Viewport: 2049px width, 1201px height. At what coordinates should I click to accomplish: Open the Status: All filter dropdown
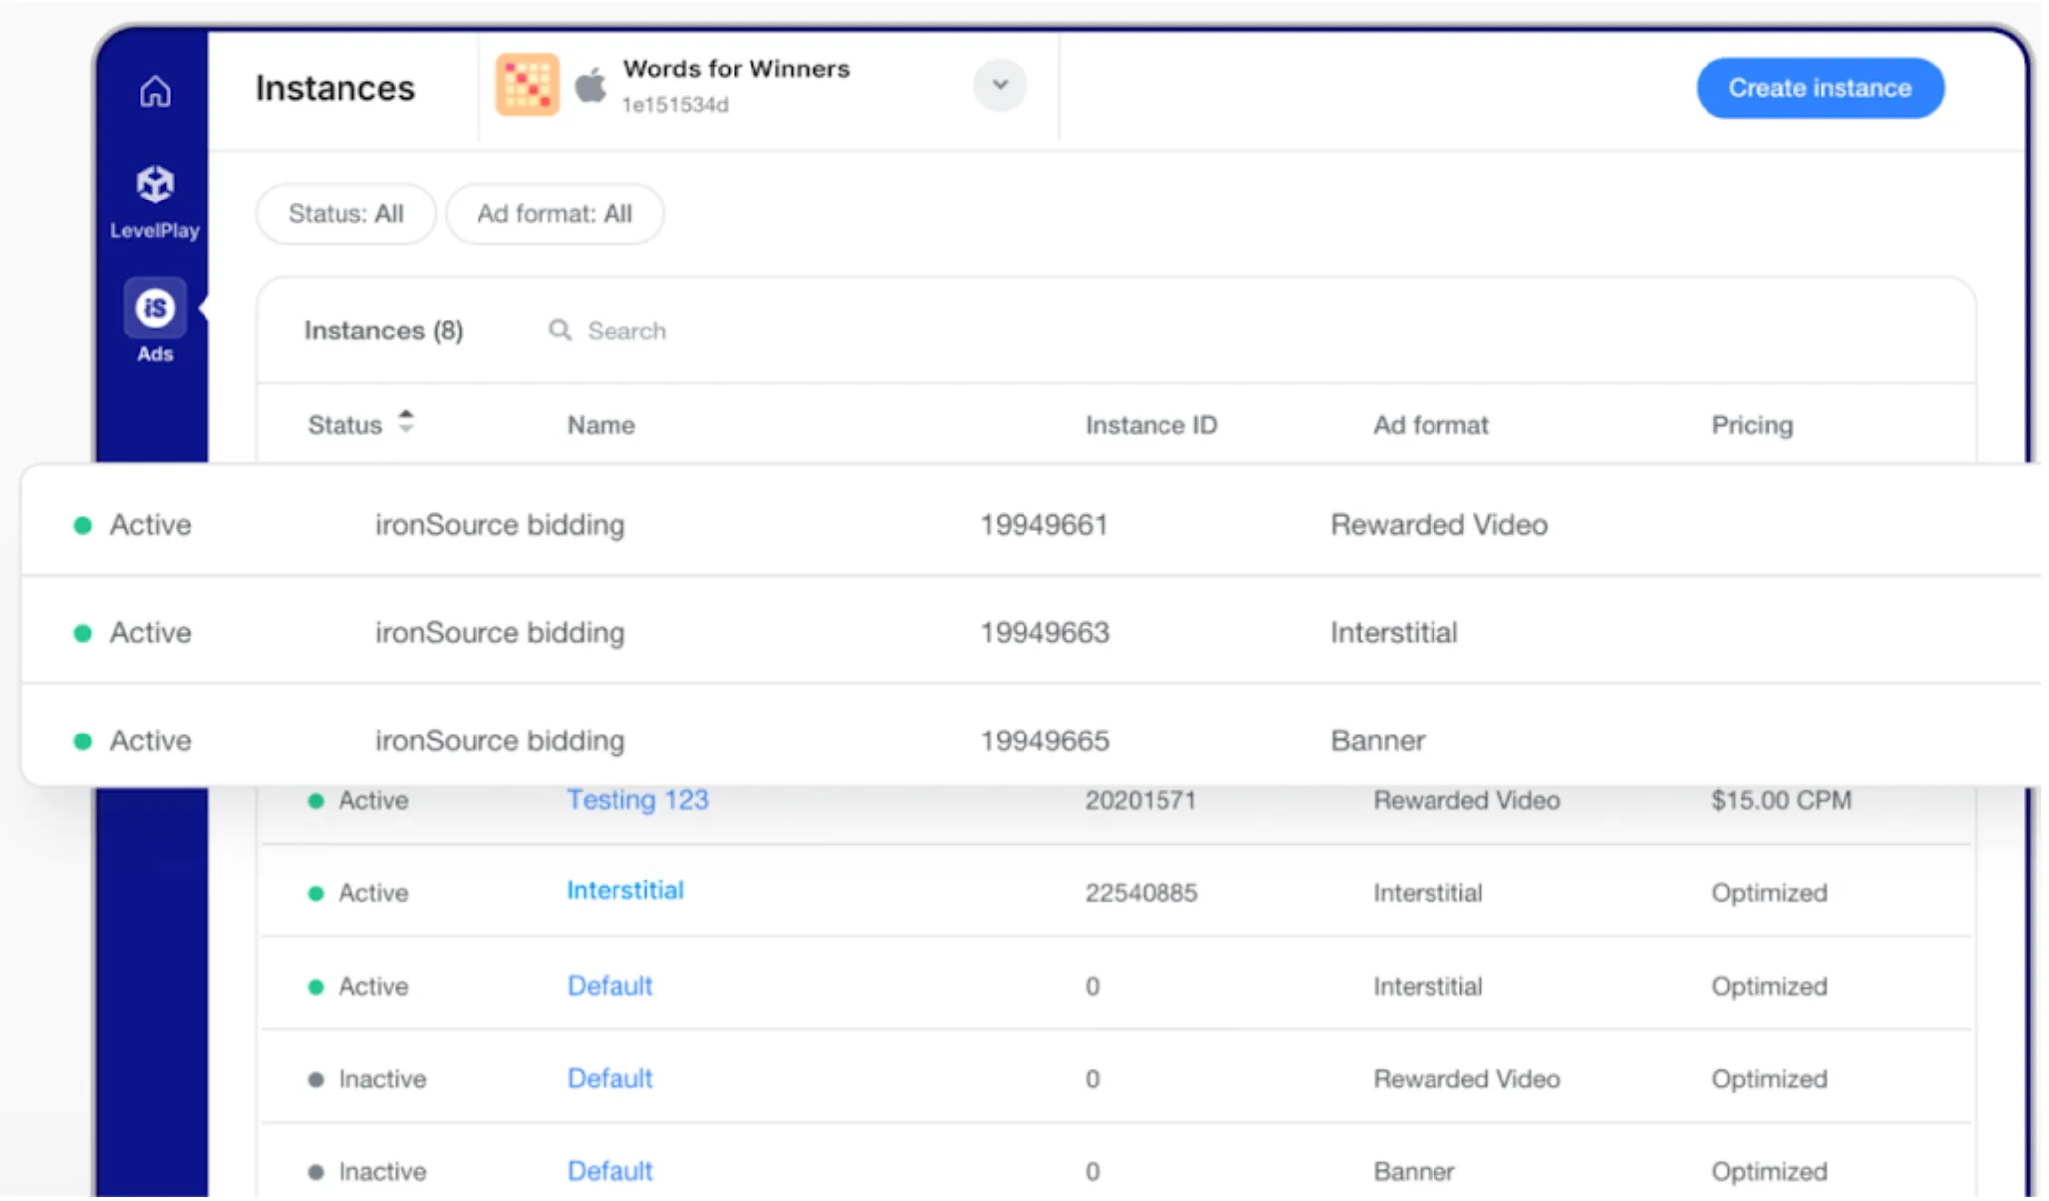(x=345, y=213)
